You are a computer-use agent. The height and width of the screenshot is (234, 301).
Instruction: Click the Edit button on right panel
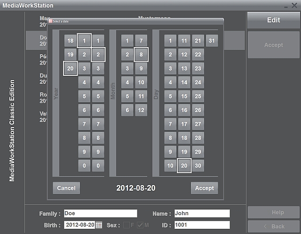pos(274,20)
